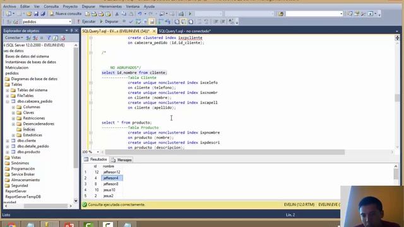Click the Undo arrow icon

[140, 14]
